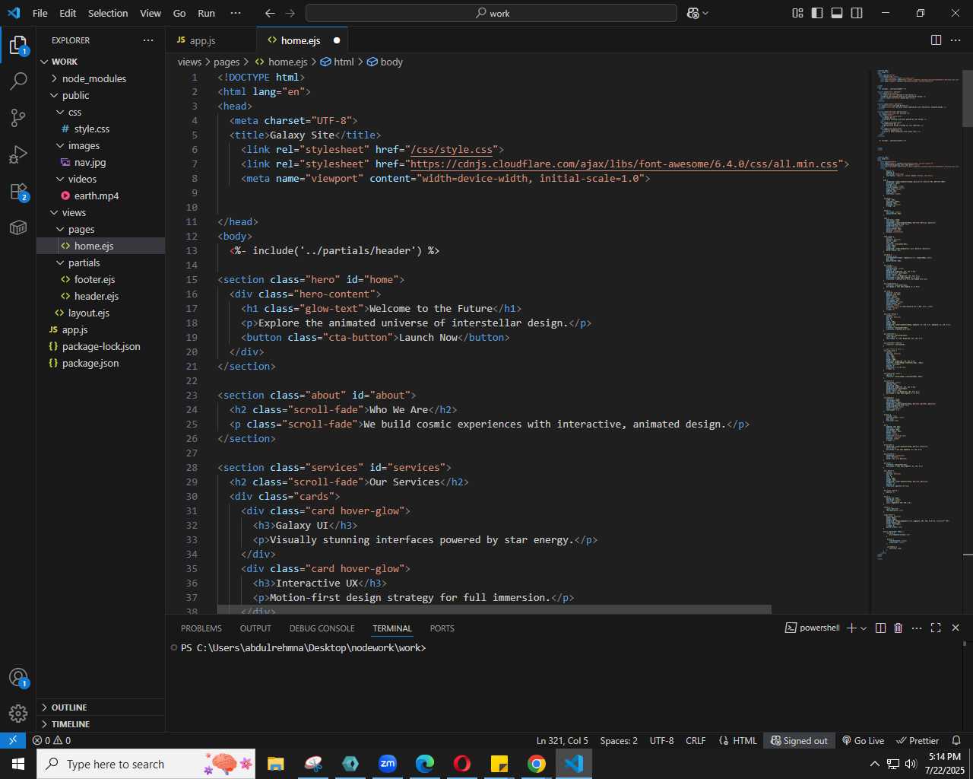Viewport: 973px width, 779px height.
Task: Click the Go Forward arrow in title bar
Action: coord(290,13)
